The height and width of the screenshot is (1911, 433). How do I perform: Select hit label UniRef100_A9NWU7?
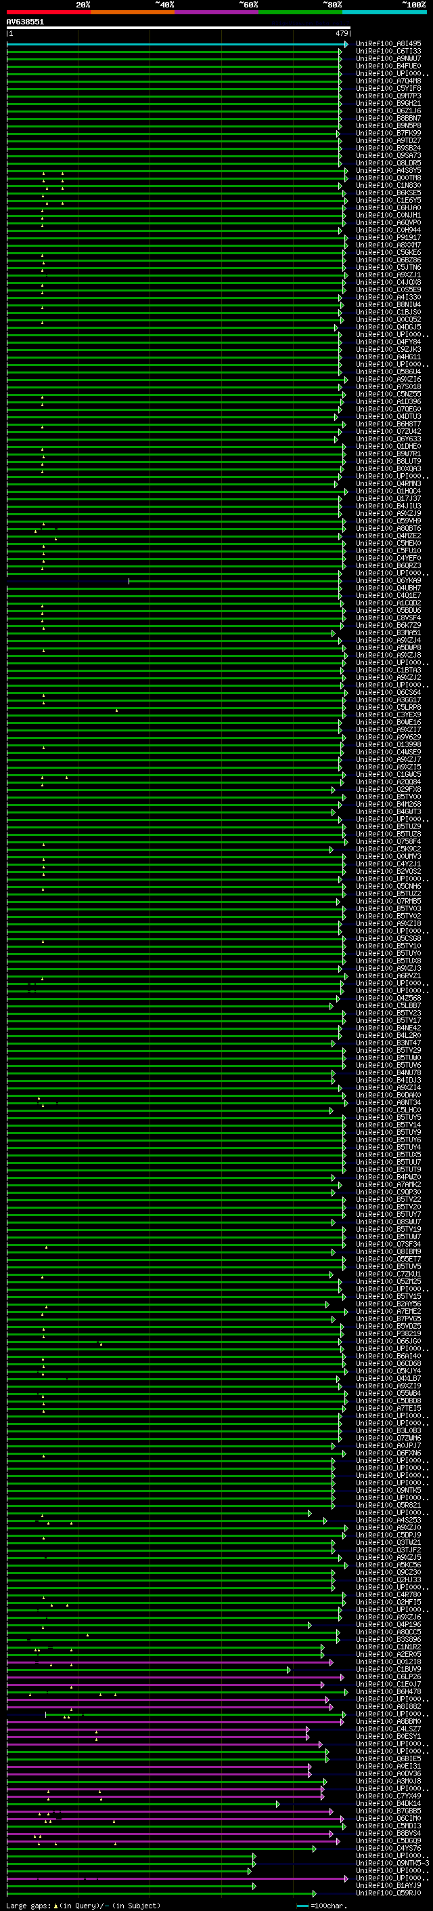[x=388, y=58]
